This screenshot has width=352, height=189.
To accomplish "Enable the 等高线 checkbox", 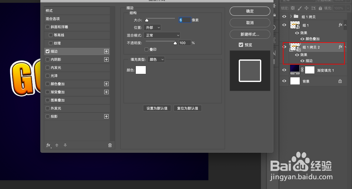I will click(x=51, y=35).
